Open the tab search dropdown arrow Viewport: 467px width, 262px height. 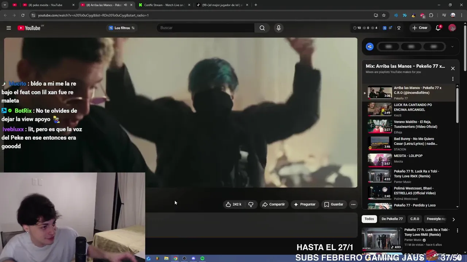[x=4, y=5]
